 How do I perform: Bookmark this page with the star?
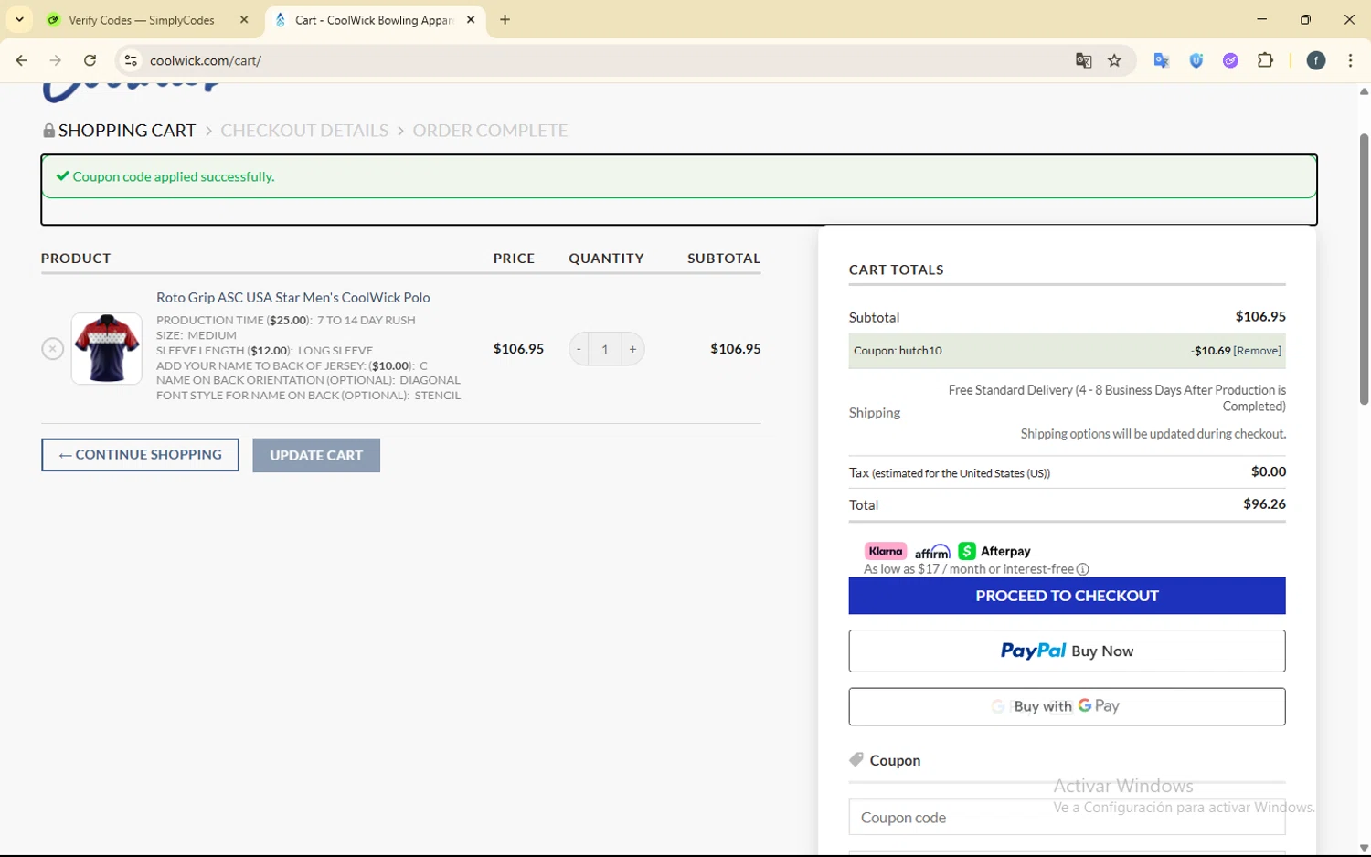point(1114,60)
